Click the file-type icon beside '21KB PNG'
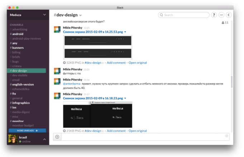The width and height of the screenshot is (244, 157). coord(64,131)
